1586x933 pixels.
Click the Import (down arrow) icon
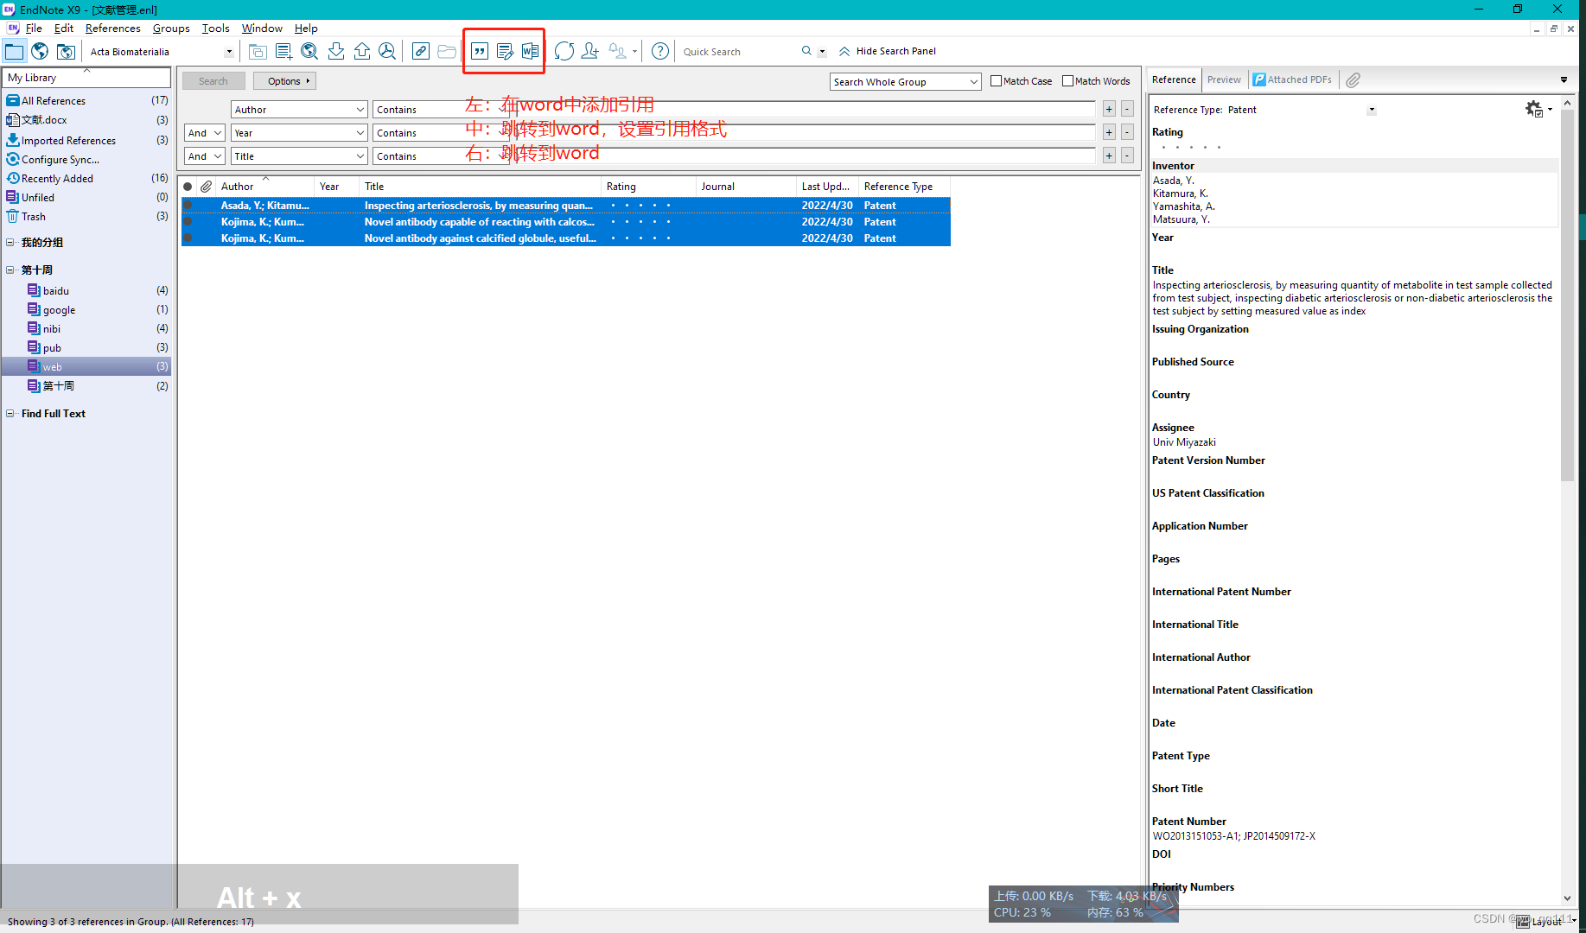(336, 51)
